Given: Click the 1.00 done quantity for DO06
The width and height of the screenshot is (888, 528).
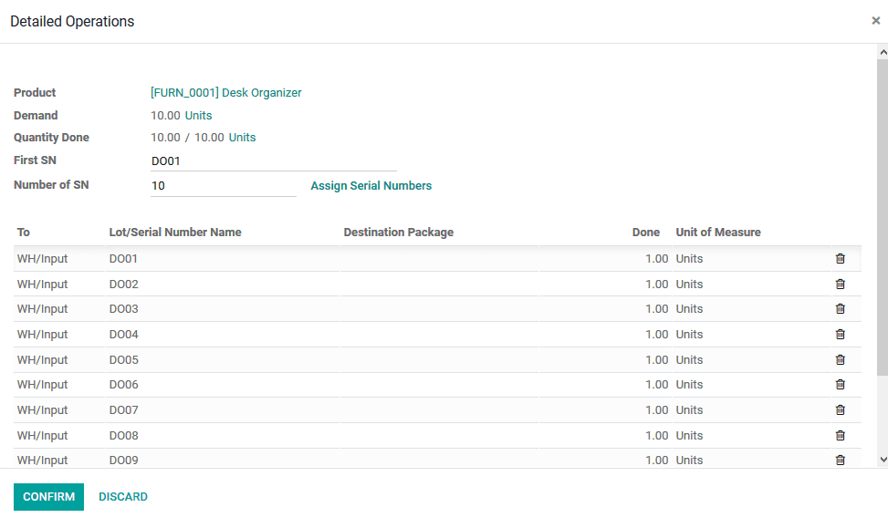Looking at the screenshot, I should (x=656, y=385).
